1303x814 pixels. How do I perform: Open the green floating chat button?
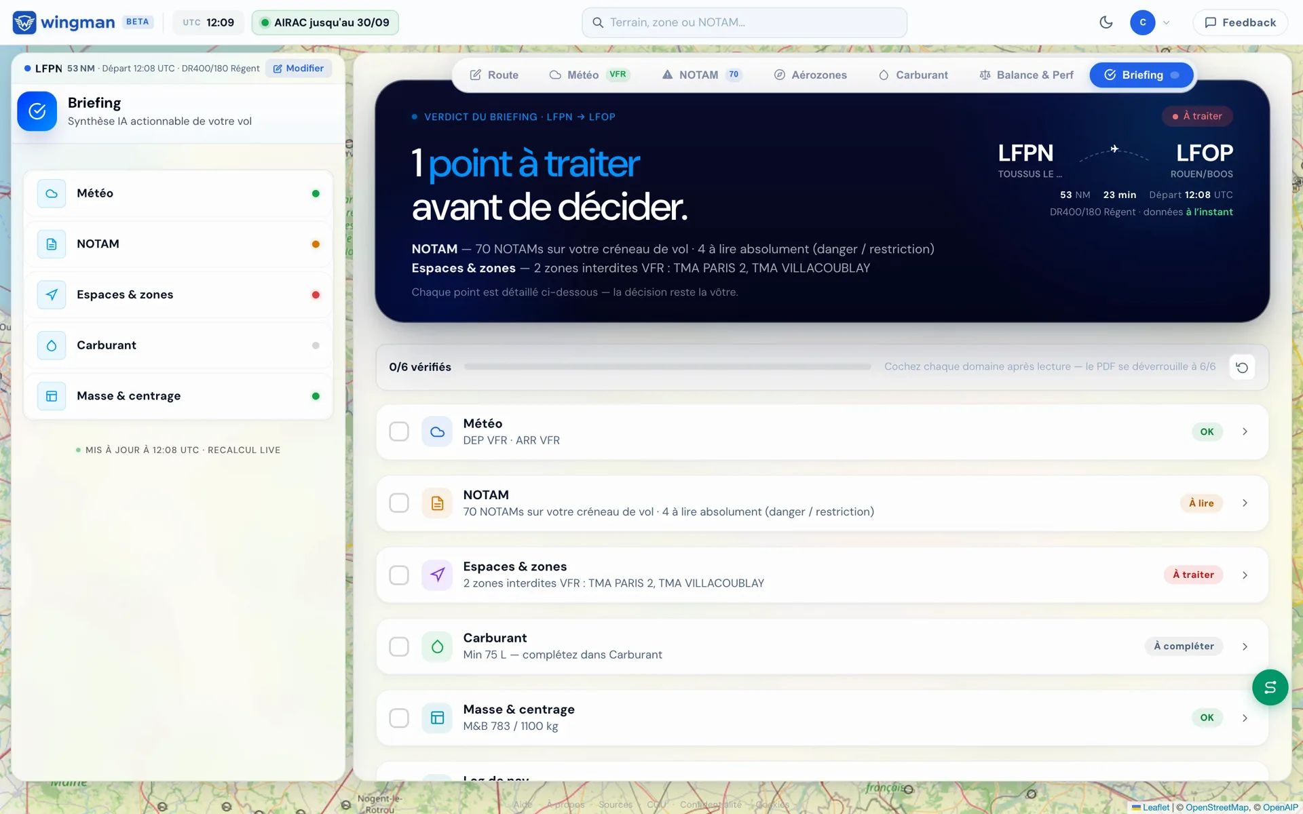1270,687
